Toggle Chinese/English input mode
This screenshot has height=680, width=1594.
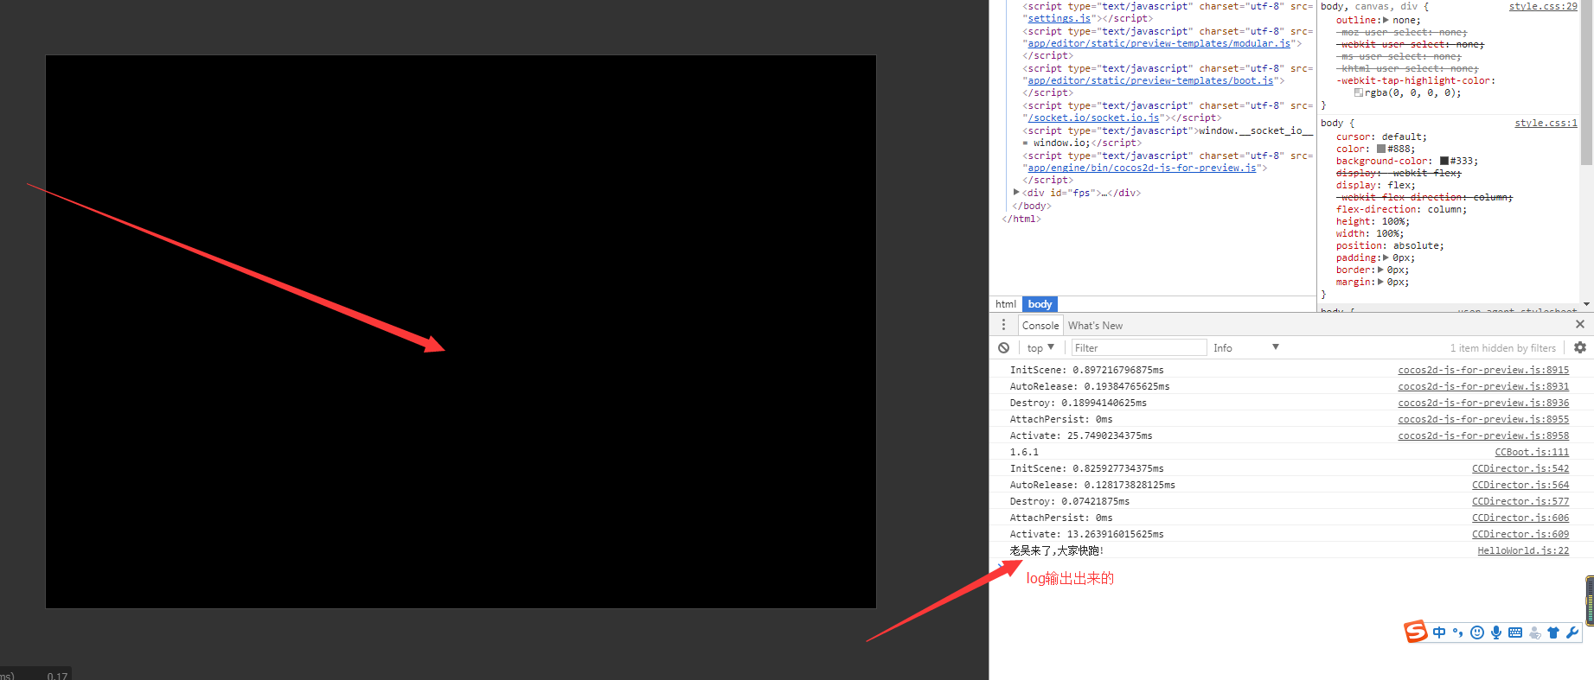pos(1439,632)
